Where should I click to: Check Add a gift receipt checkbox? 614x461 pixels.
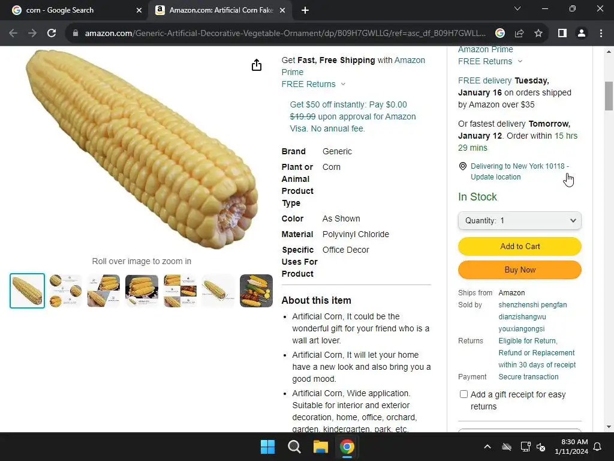click(x=463, y=394)
